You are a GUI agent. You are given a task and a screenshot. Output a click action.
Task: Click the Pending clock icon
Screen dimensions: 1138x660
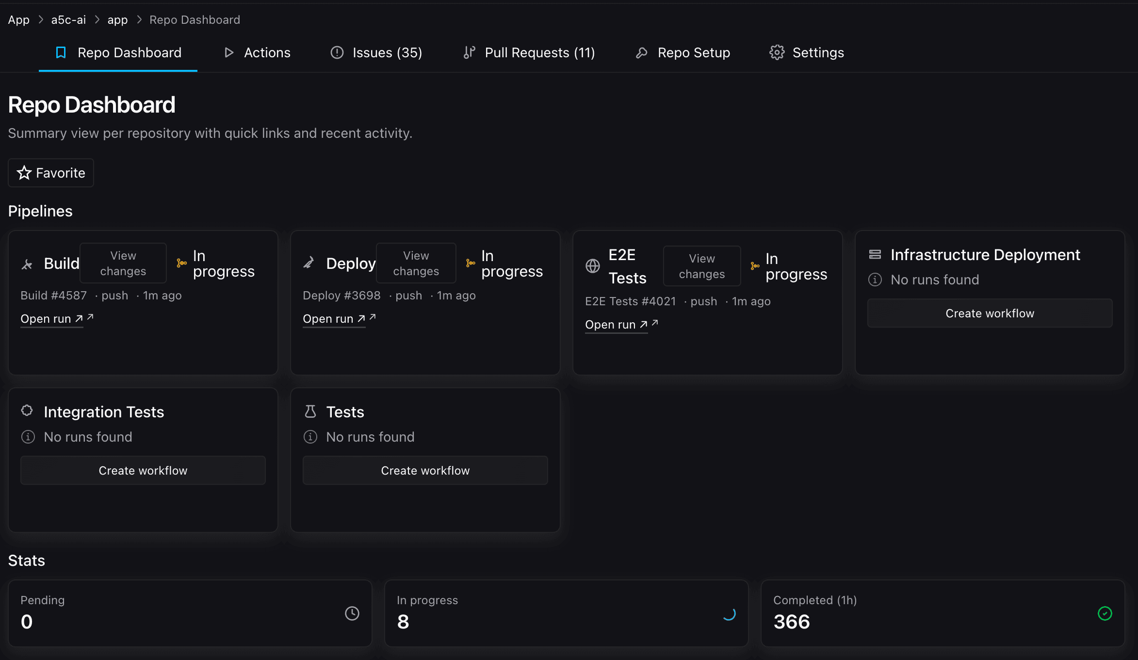pyautogui.click(x=352, y=613)
